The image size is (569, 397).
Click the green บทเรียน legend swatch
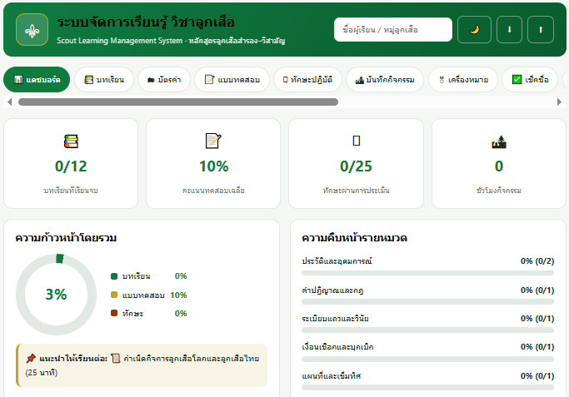114,276
